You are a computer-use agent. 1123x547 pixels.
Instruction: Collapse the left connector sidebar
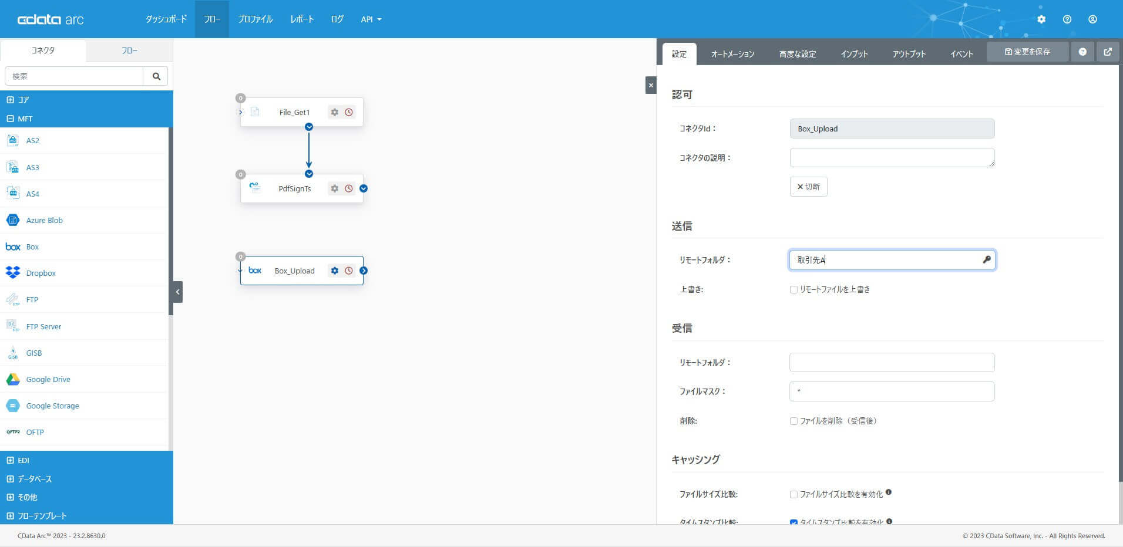coord(178,292)
